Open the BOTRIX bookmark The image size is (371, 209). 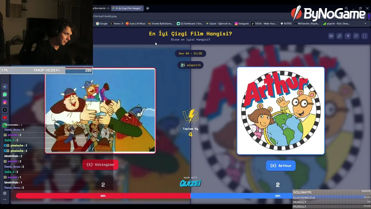(286, 24)
